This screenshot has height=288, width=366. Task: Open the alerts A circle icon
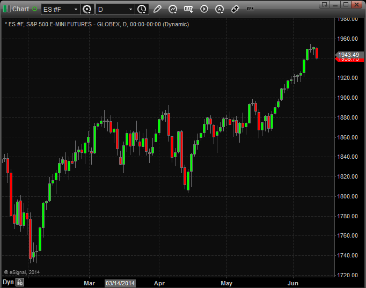click(x=219, y=9)
